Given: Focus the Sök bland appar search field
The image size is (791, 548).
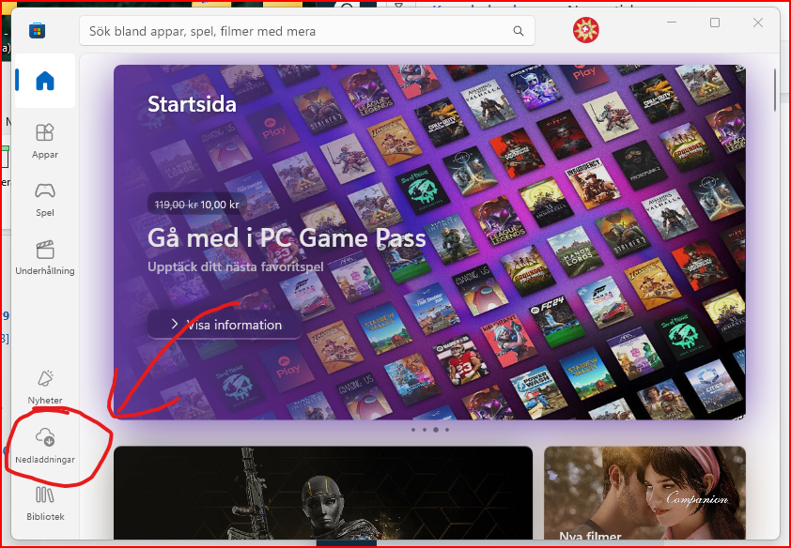Looking at the screenshot, I should pyautogui.click(x=306, y=31).
